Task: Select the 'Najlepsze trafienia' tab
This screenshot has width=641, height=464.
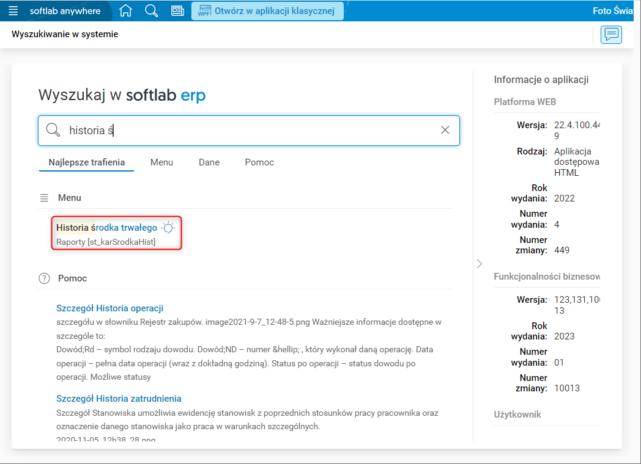Action: coord(87,162)
